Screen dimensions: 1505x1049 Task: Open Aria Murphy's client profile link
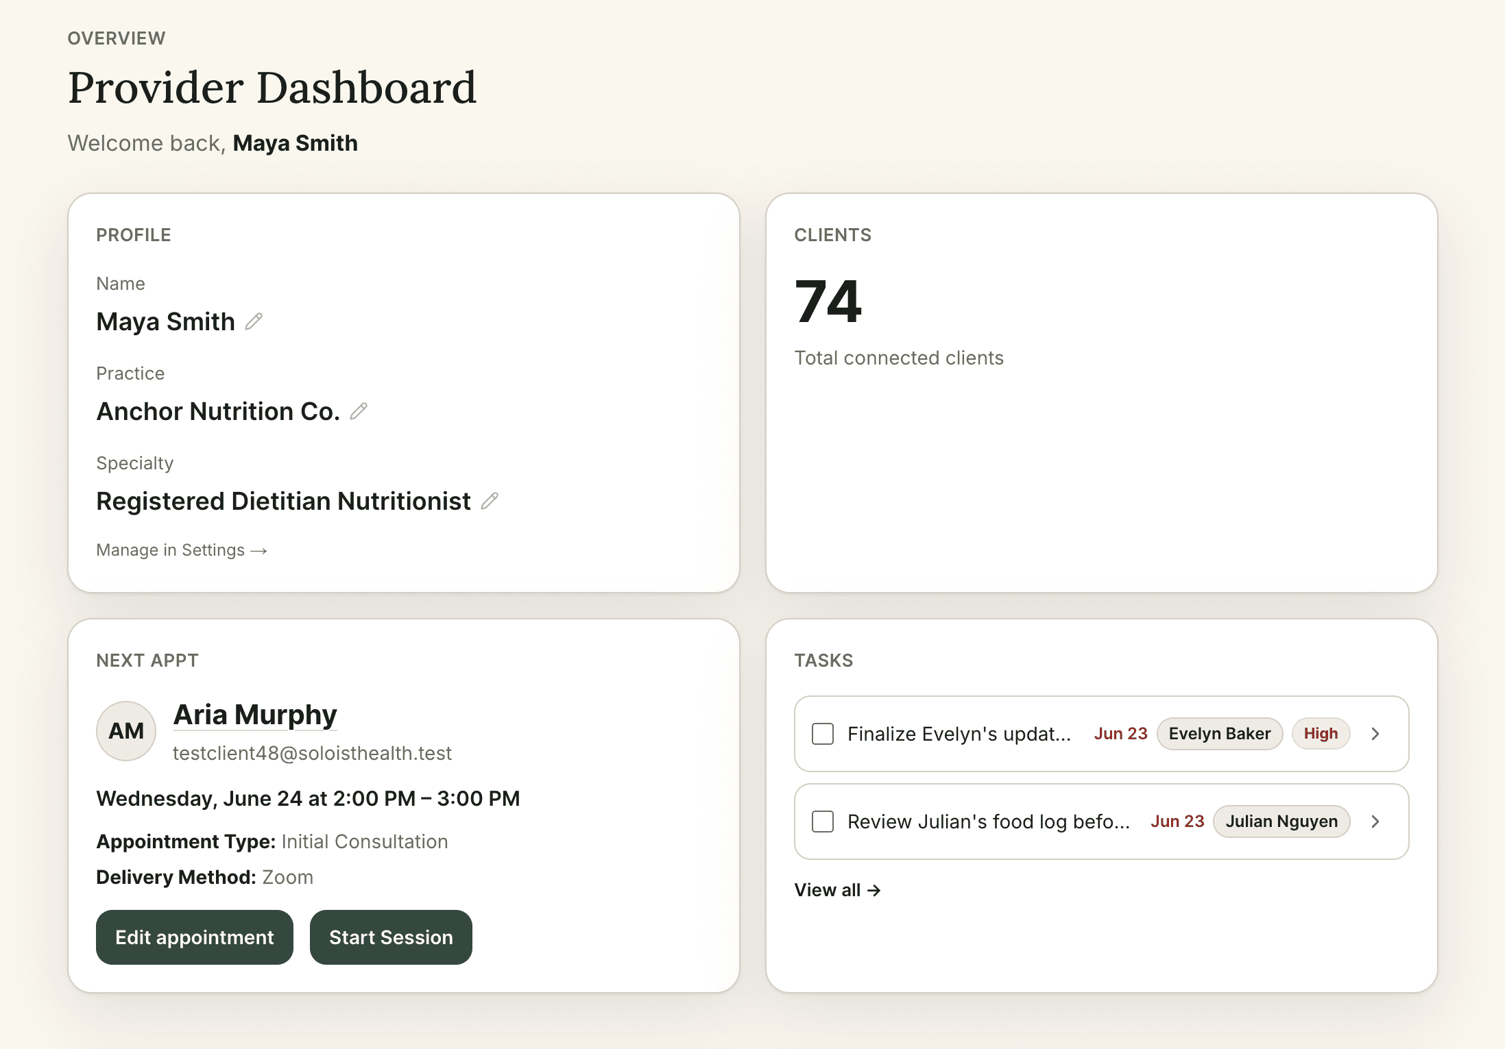pyautogui.click(x=255, y=715)
